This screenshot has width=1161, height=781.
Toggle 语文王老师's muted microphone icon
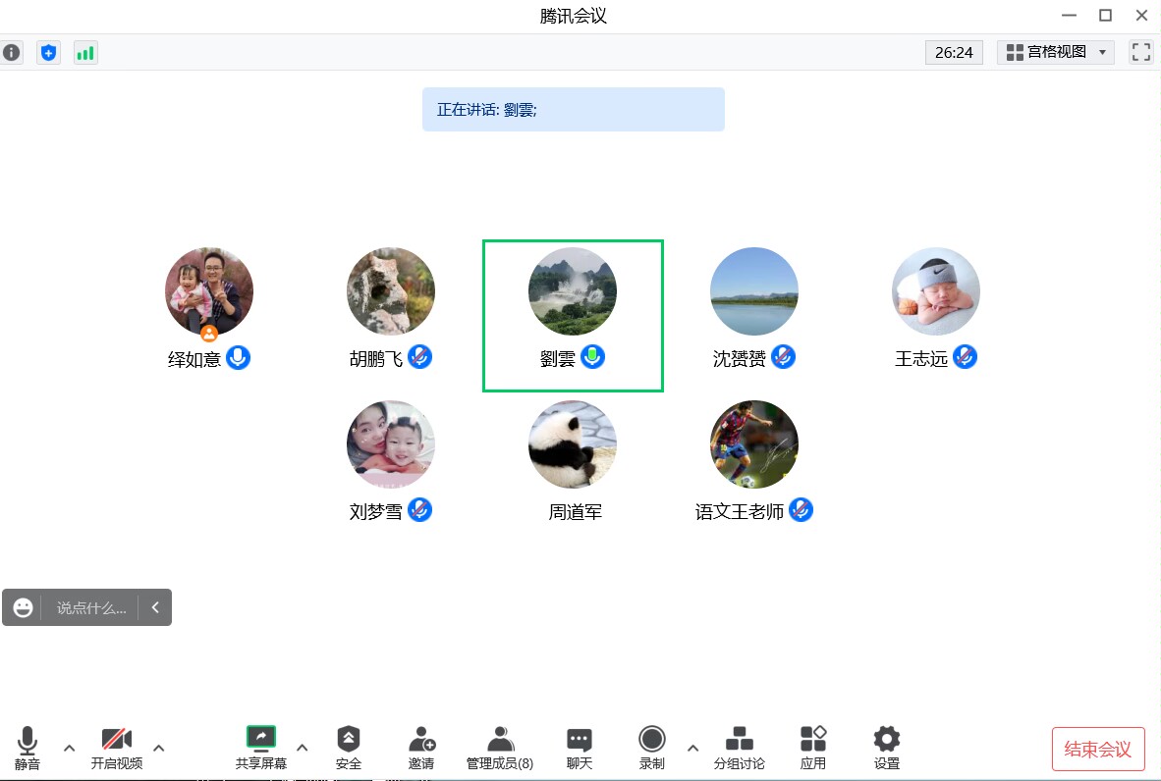point(802,510)
